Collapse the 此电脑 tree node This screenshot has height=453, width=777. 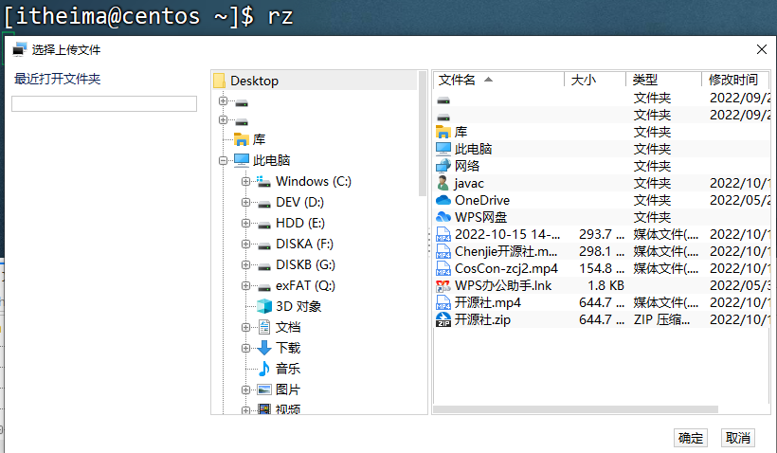coord(223,160)
